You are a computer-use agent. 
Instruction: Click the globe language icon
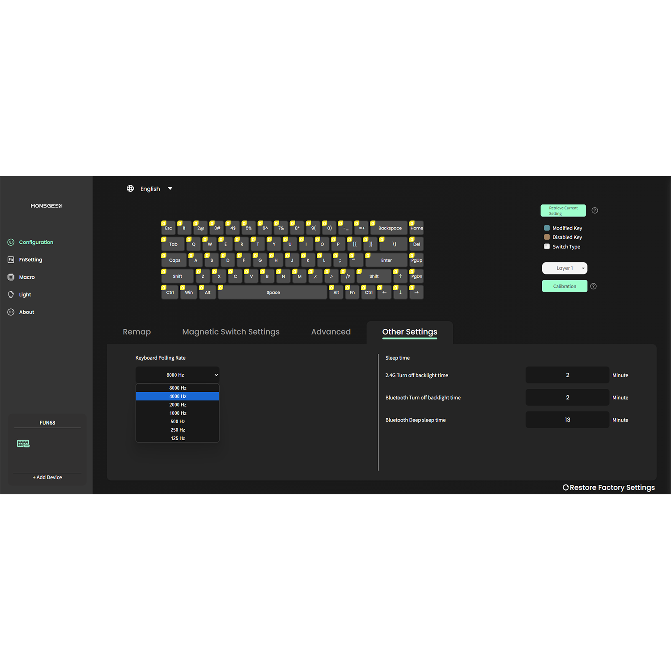[x=130, y=188]
